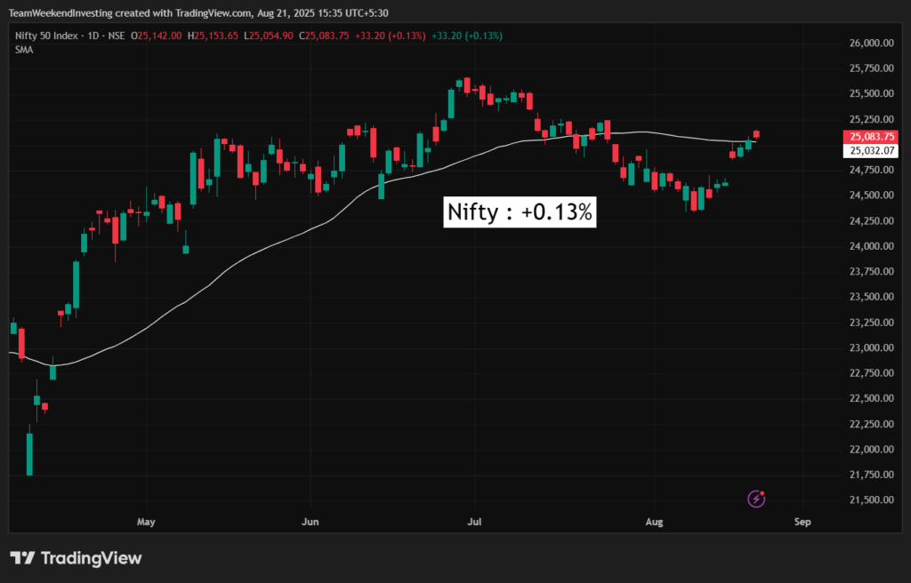Click the TradingView logo at bottom
Viewport: 911px width, 583px height.
pos(77,558)
